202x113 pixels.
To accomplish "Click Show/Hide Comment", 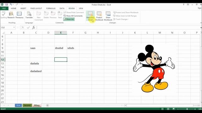I will point(74,13).
